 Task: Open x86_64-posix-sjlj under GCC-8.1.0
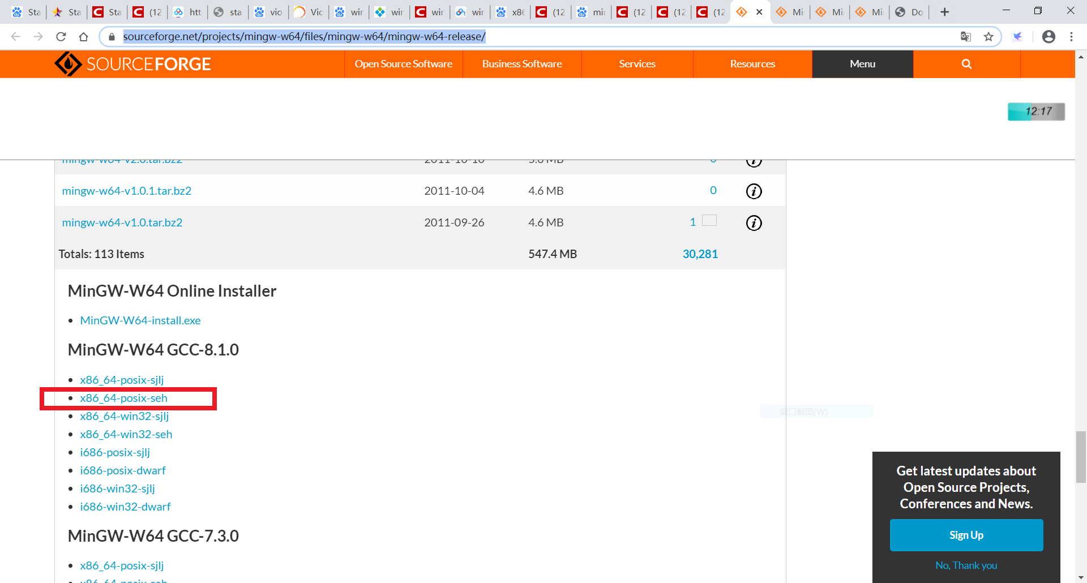[122, 380]
